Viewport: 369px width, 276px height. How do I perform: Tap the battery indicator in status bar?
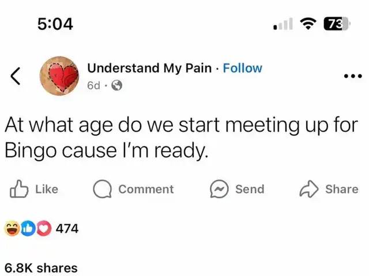[334, 24]
